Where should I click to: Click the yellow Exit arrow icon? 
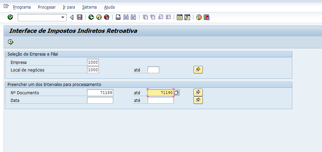(x=99, y=17)
